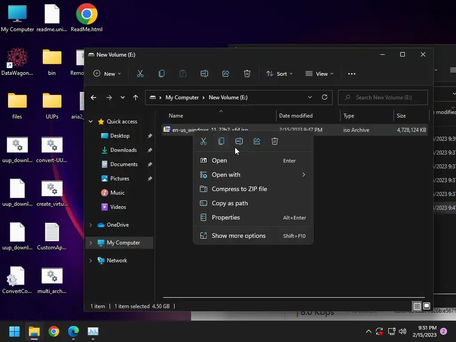Click Delete icon in the context menu
Screen dimensions: 456x342
(x=274, y=141)
